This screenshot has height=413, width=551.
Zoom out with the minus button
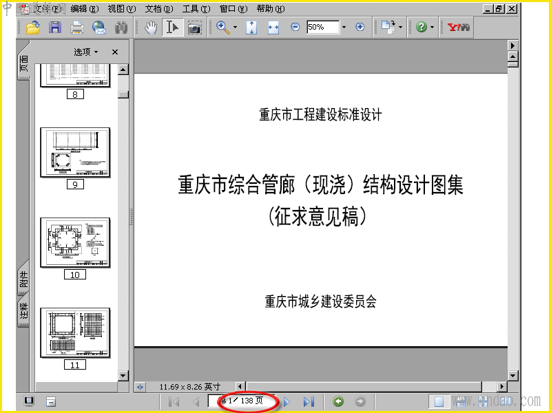(295, 27)
